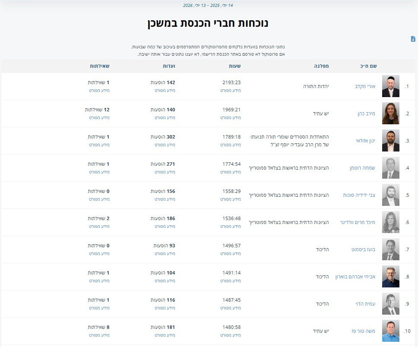Open מידע מפורט under 2 שאילתות
This screenshot has width=418, height=347.
[99, 227]
